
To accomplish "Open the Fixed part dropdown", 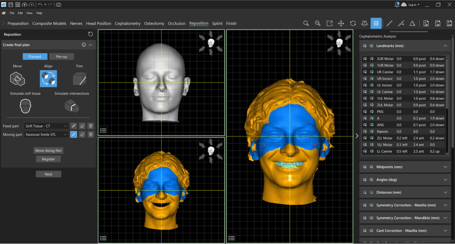I will click(46, 126).
